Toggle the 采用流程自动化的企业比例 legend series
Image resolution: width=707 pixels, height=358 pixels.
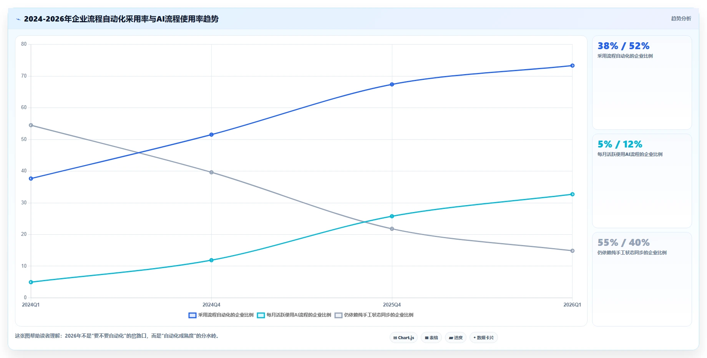[x=221, y=315]
